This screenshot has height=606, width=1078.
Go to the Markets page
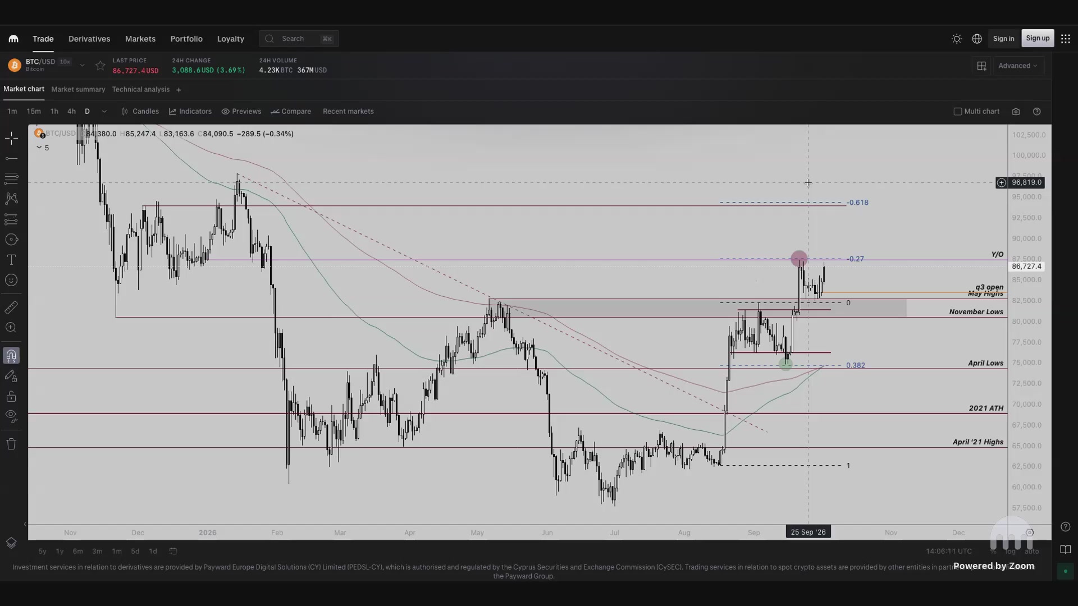click(140, 39)
